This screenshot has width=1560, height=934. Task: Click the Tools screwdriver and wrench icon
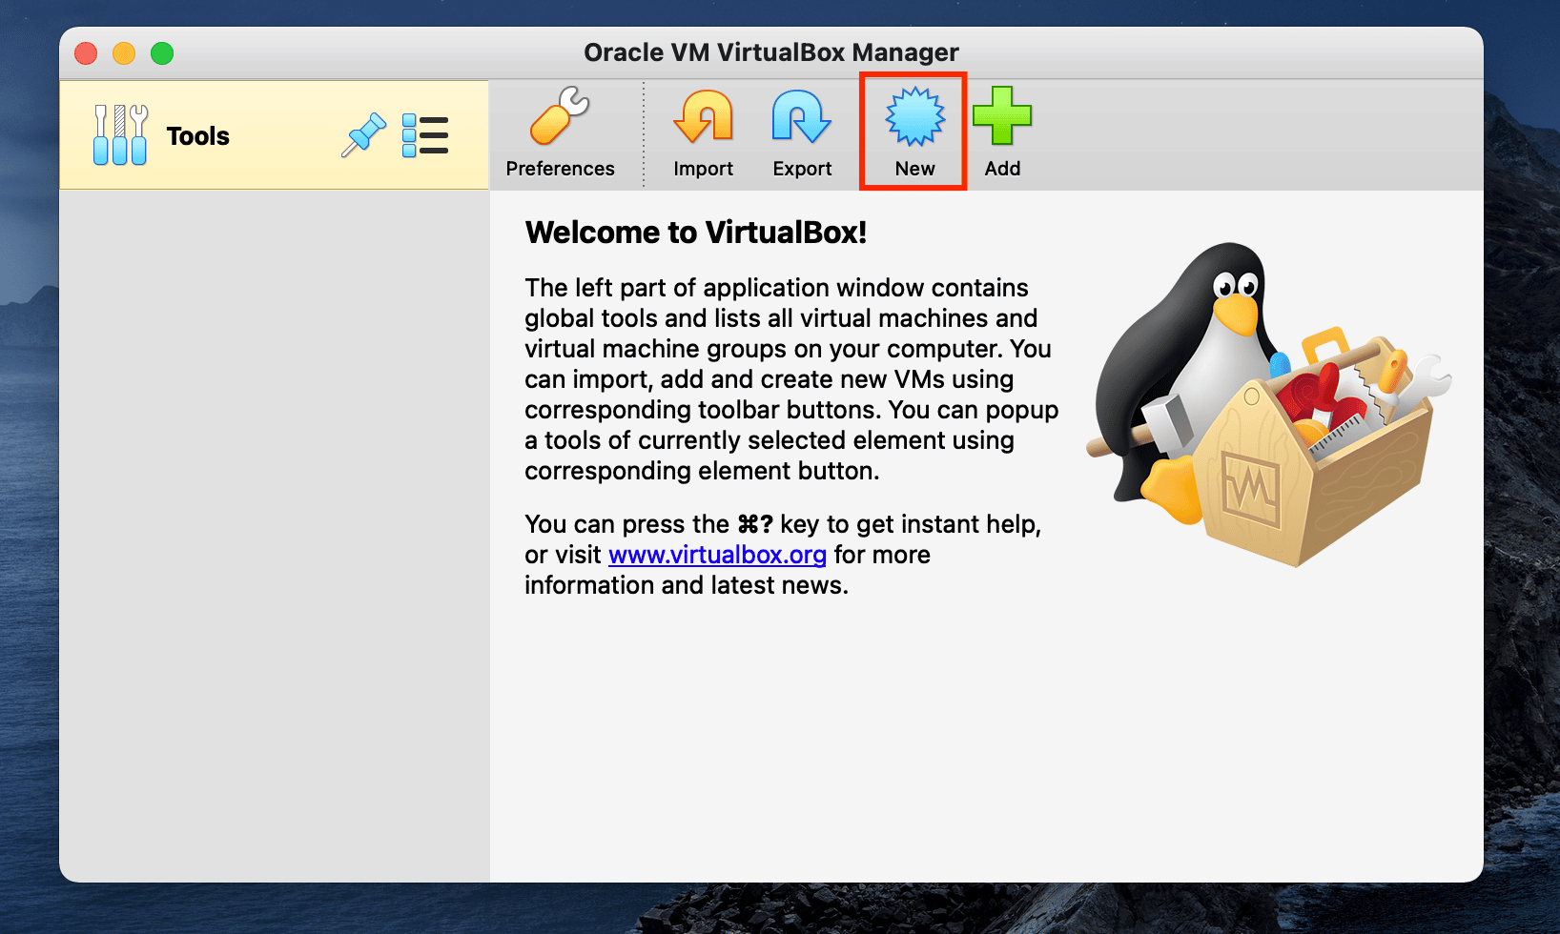point(120,135)
